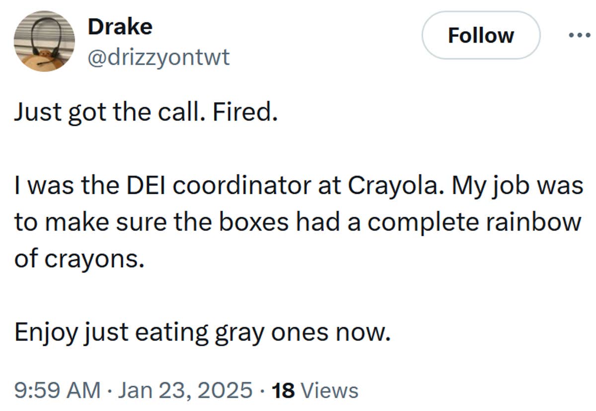Click the bold Drake username label
The image size is (596, 411).
(x=119, y=27)
